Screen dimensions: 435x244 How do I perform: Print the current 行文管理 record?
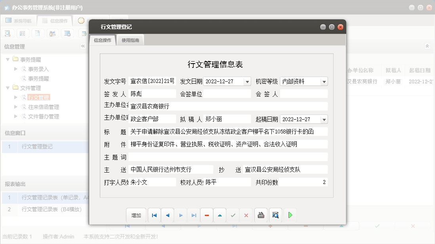261,215
